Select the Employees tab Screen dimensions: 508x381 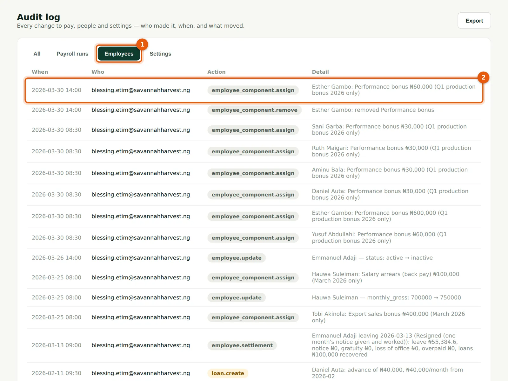tap(119, 54)
